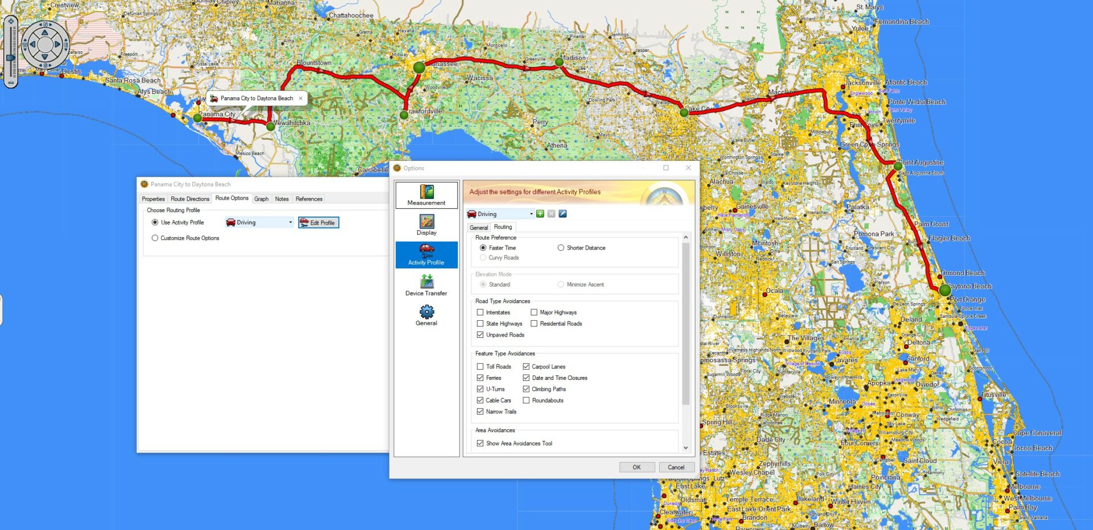Viewport: 1093px width, 530px height.
Task: Open the Route Directions tab
Action: 190,198
